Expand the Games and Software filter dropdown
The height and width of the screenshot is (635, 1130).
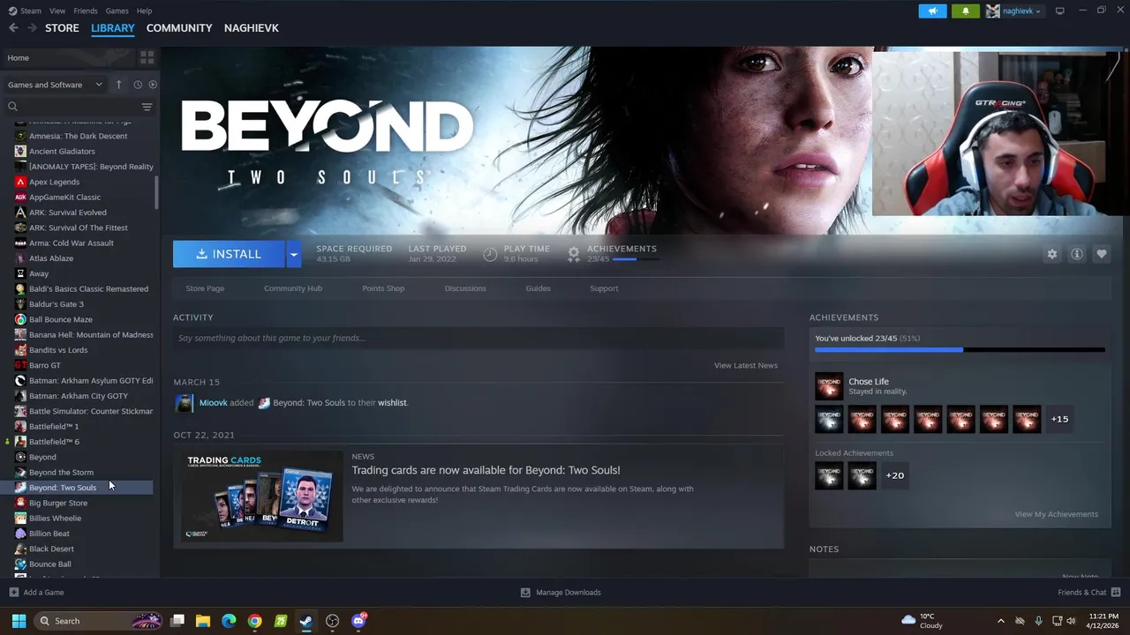click(55, 85)
